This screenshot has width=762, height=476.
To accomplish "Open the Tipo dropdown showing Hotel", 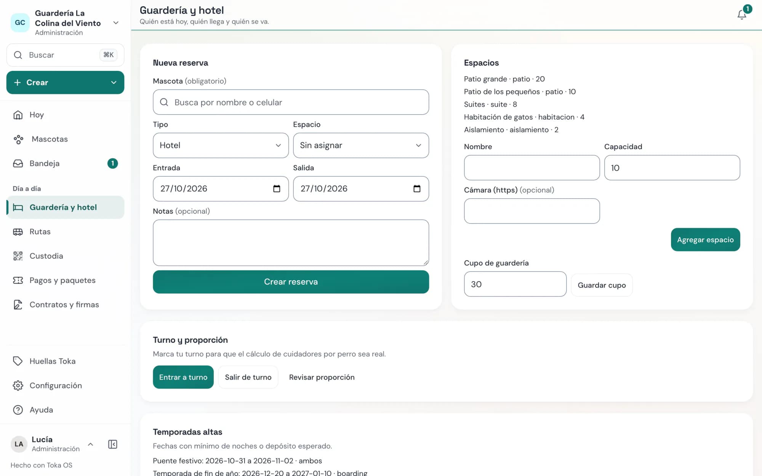I will (221, 145).
